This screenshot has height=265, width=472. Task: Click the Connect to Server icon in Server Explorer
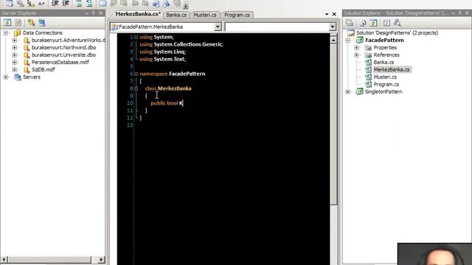[x=41, y=23]
